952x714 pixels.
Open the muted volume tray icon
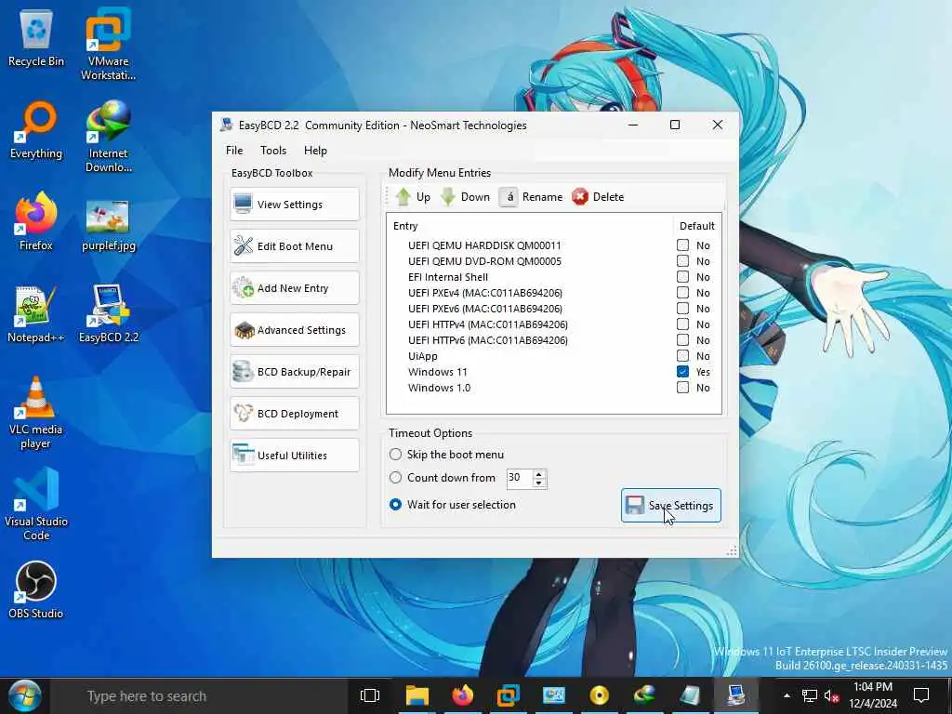pyautogui.click(x=832, y=695)
